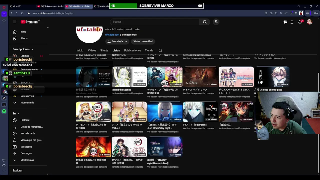Open the YouTube hamburger guide menu
The height and width of the screenshot is (180, 320).
point(15,22)
